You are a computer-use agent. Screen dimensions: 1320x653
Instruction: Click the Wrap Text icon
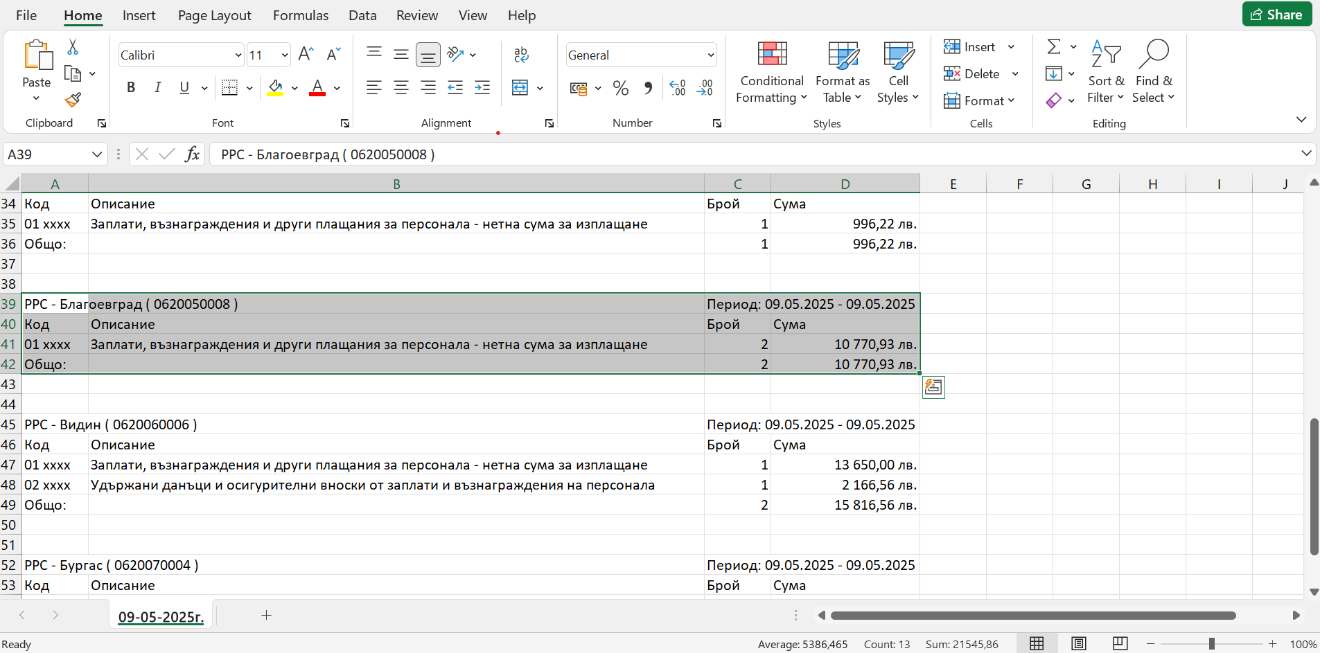click(521, 54)
